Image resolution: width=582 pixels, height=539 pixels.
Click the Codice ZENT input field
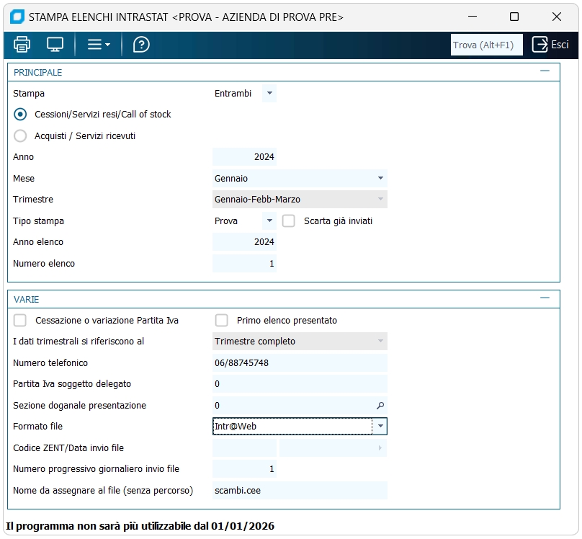[x=244, y=448]
